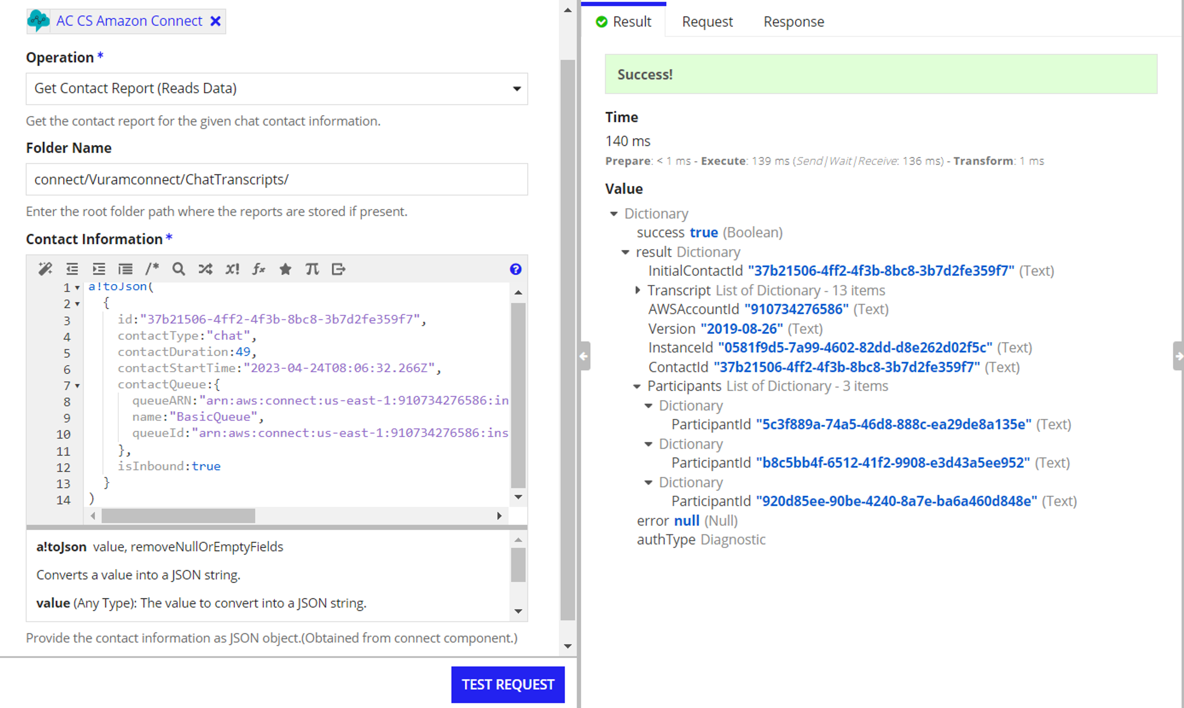Screen dimensions: 1184x708
Task: Click the "authType Diagnostic" row
Action: pos(701,540)
